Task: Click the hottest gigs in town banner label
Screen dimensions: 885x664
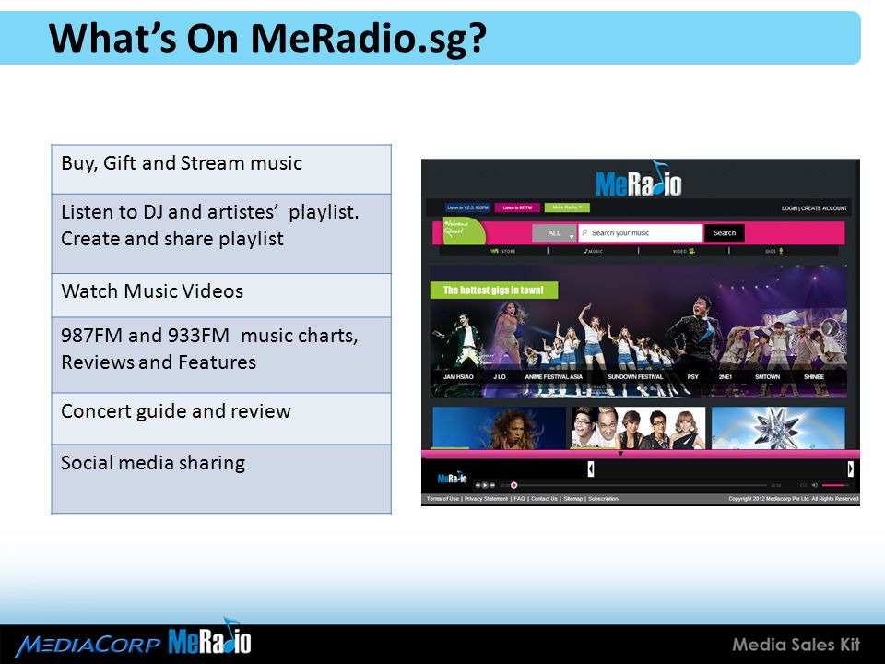Action: [x=494, y=290]
